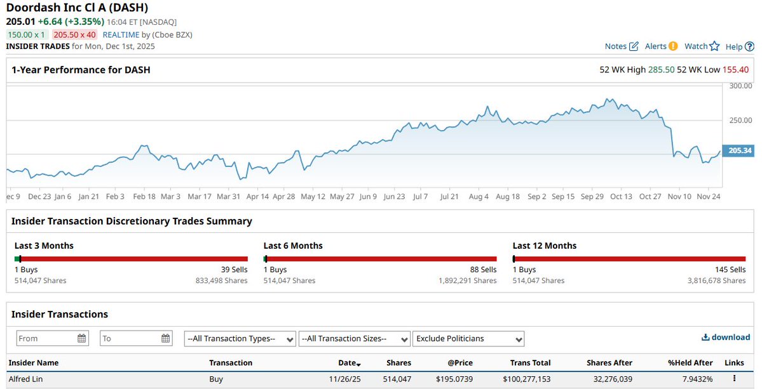This screenshot has width=762, height=389.
Task: Open the Exclude Politicians dropdown
Action: click(468, 338)
